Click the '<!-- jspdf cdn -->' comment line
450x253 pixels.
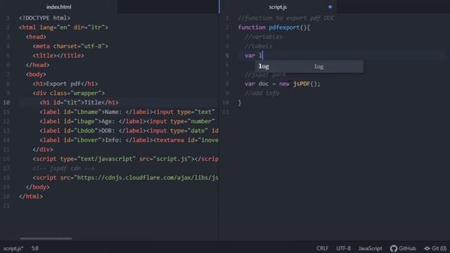(63, 169)
